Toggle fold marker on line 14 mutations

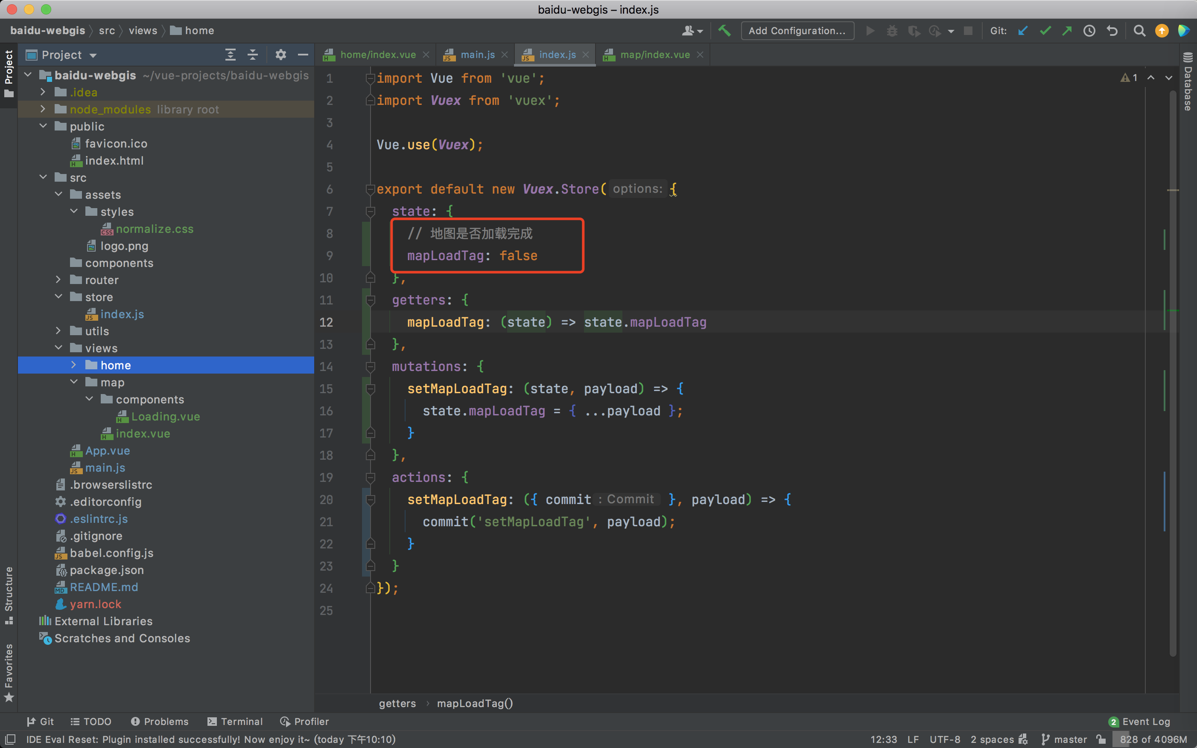coord(370,367)
